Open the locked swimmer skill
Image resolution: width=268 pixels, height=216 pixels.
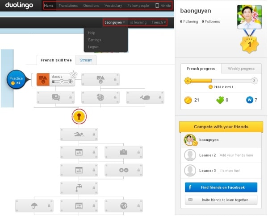tap(79, 134)
